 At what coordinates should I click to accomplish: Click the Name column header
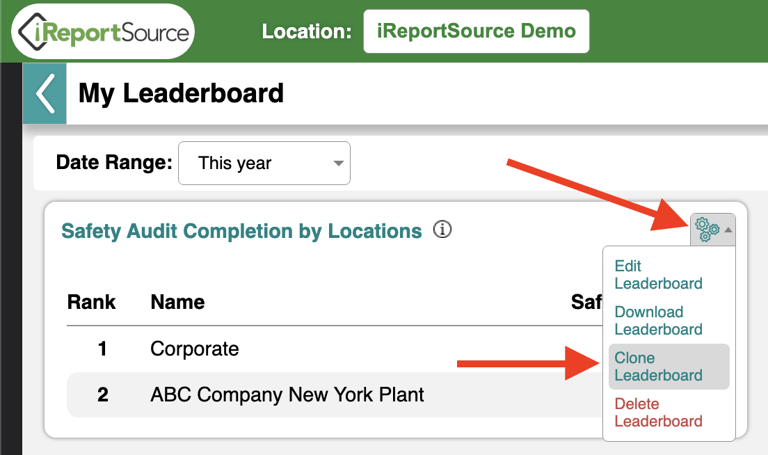177,302
